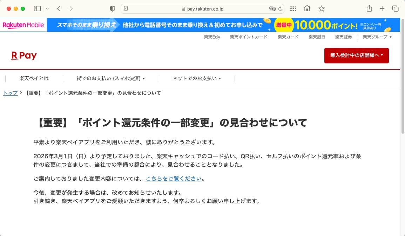
Task: Expand the 導入検討中の店舗様へ button menu
Action: point(356,56)
